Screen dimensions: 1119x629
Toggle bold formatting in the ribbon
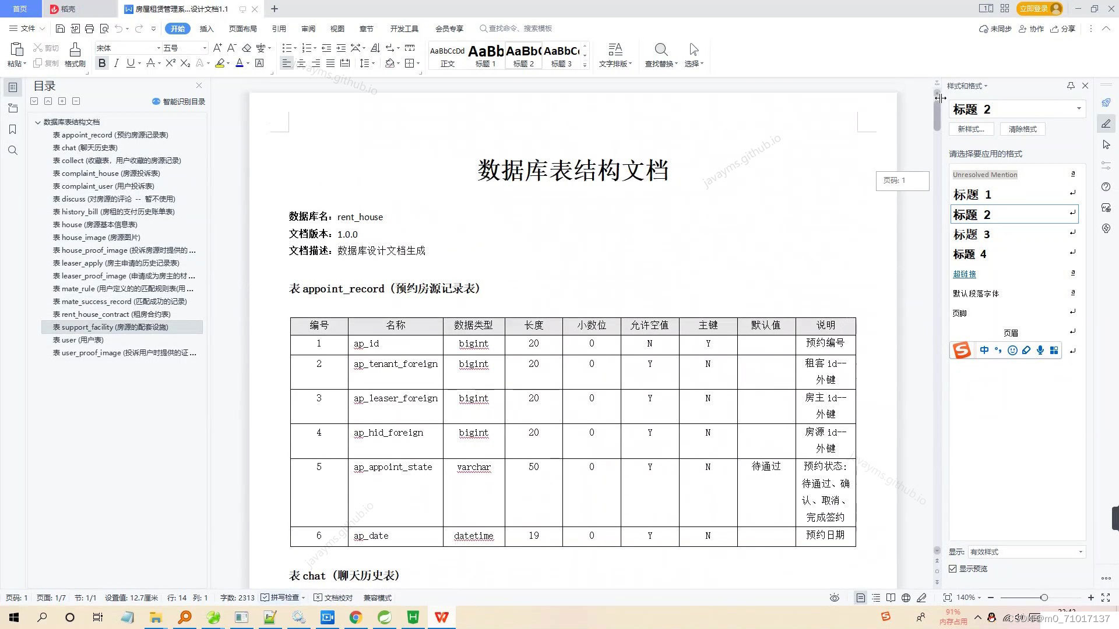point(102,63)
